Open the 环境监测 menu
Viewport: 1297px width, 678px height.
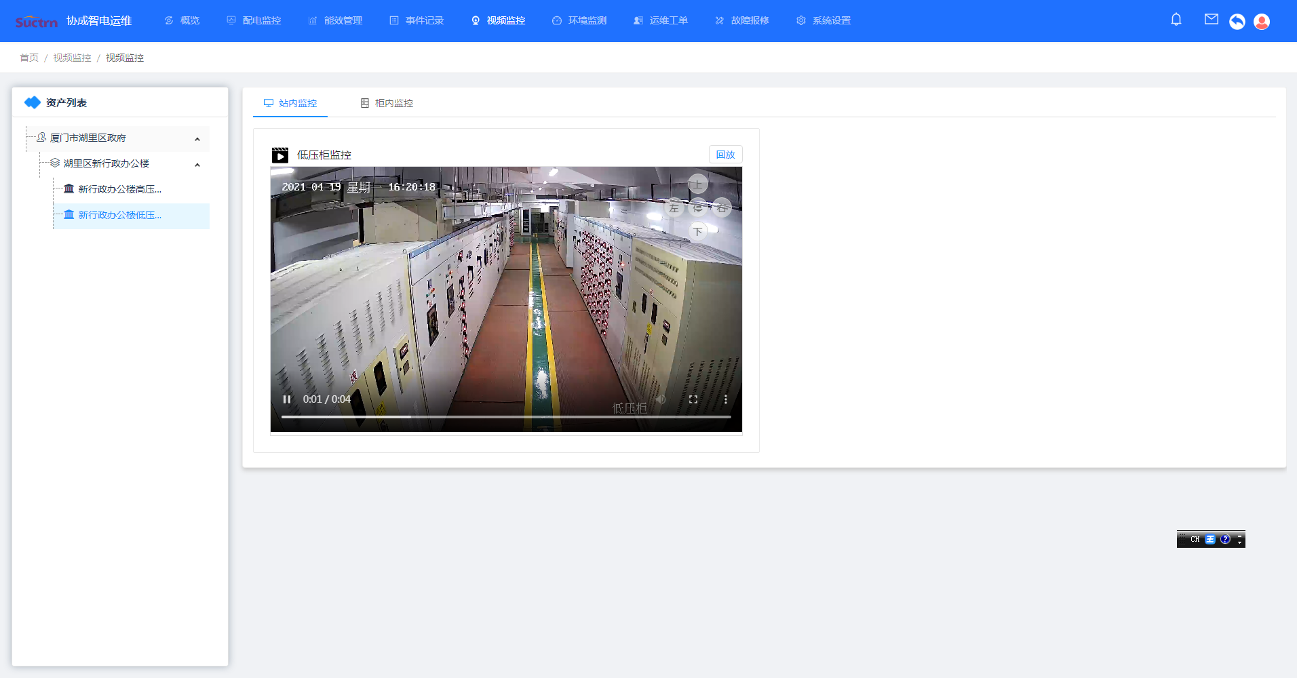click(x=579, y=21)
